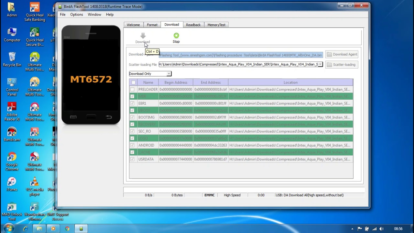The width and height of the screenshot is (414, 233).
Task: Show hidden tray icons arrow
Action: pos(352,229)
